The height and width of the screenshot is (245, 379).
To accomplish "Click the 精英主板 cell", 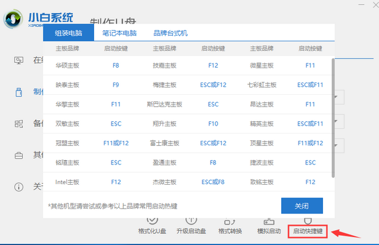I will click(x=261, y=124).
